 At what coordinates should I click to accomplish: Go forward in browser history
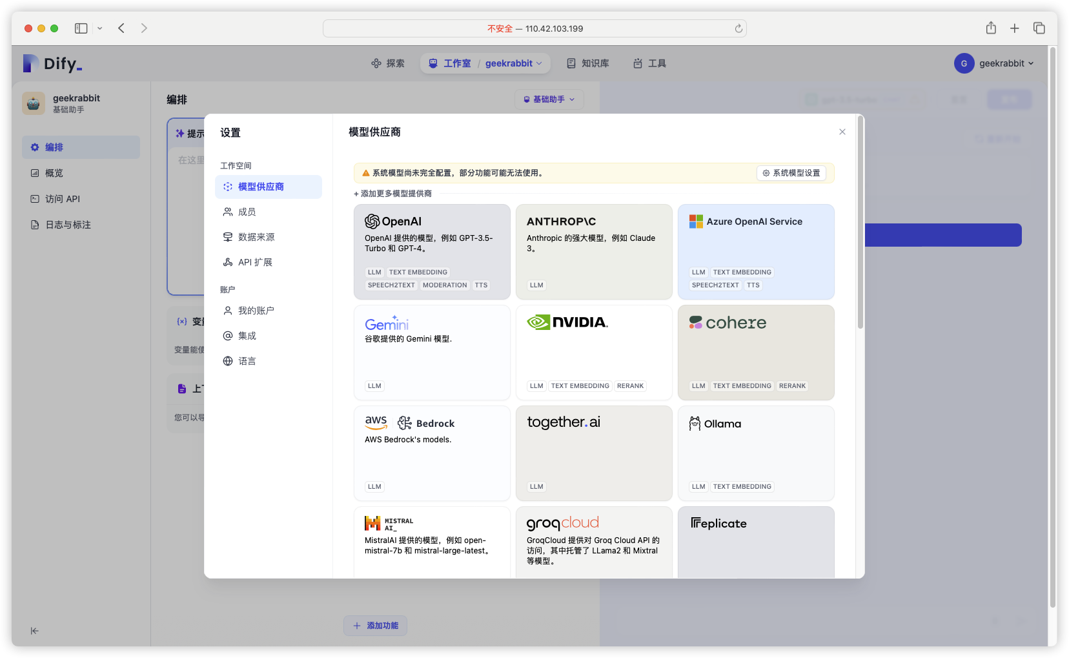pyautogui.click(x=144, y=28)
